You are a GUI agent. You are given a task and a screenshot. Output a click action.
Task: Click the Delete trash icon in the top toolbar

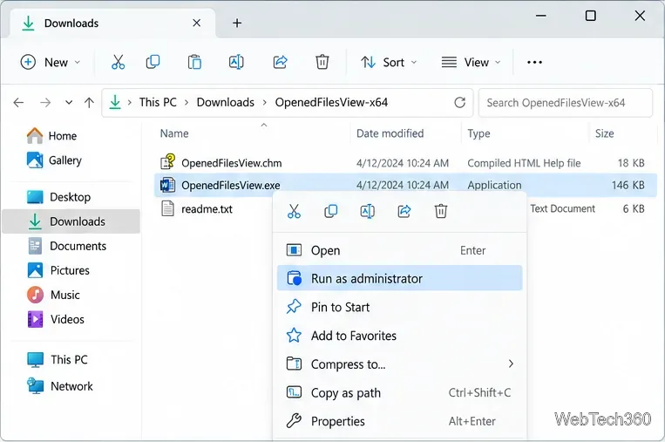(x=322, y=63)
